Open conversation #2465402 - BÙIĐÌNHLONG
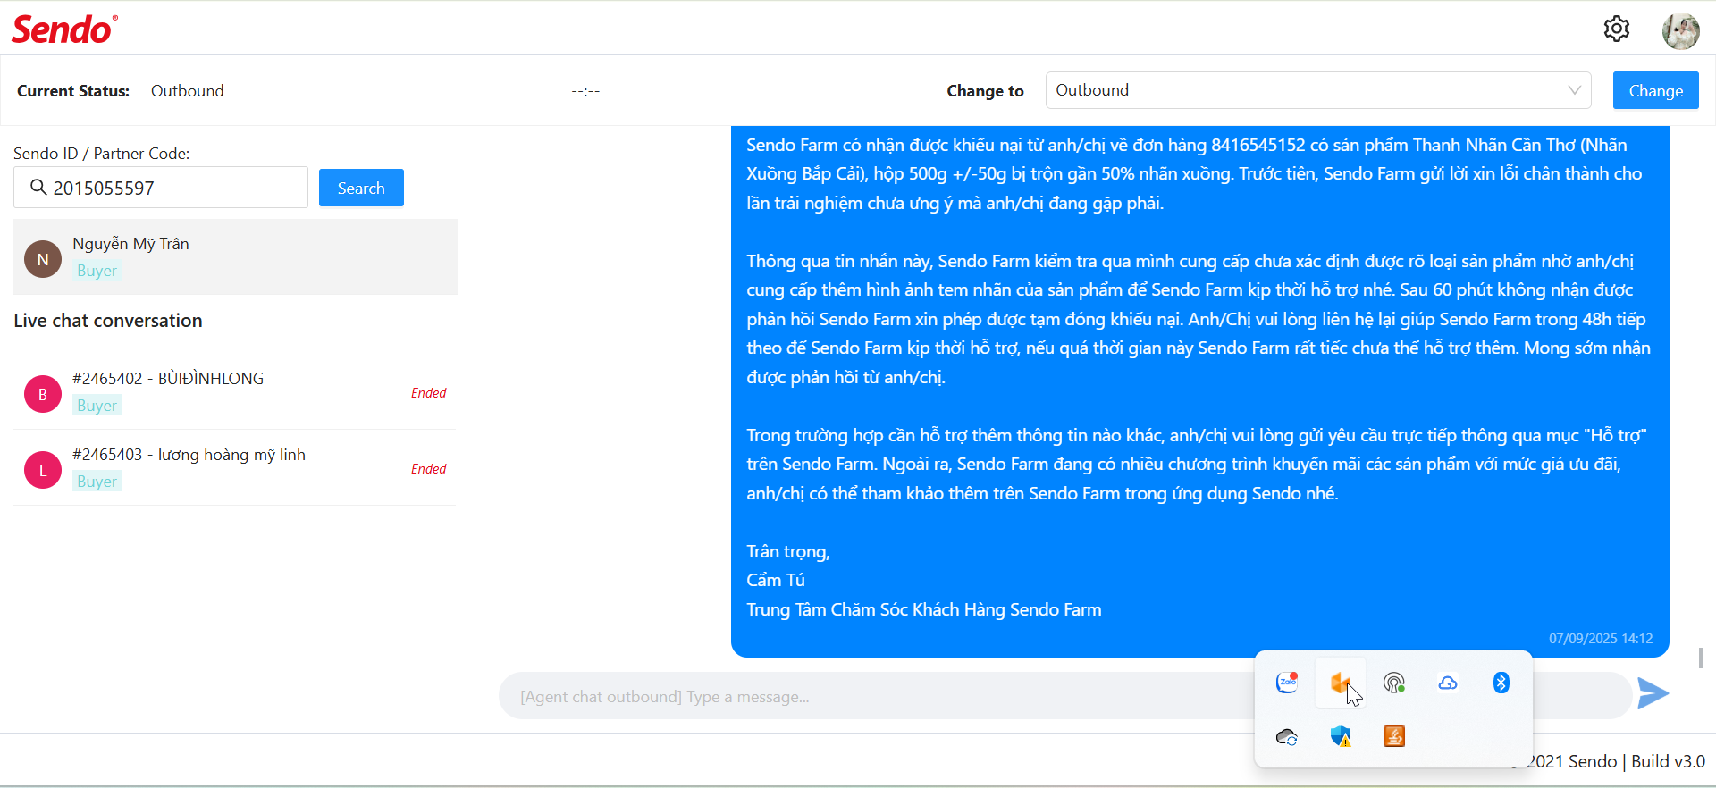The height and width of the screenshot is (788, 1716). [235, 391]
